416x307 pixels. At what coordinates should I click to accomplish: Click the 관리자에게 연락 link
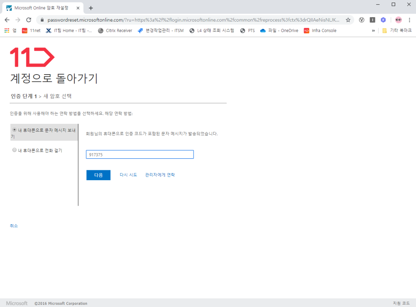[x=160, y=175]
